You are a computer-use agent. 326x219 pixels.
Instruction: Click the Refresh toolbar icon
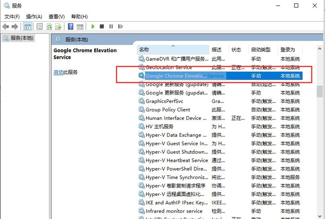click(49, 27)
